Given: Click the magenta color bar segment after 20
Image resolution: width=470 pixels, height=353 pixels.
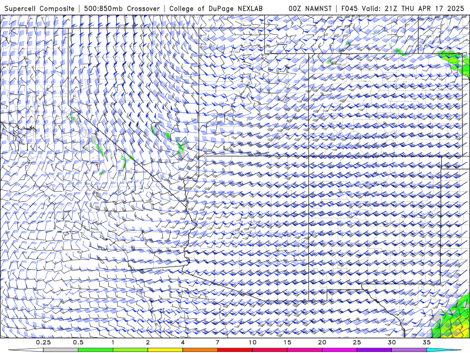Looking at the screenshot, I should 340,350.
